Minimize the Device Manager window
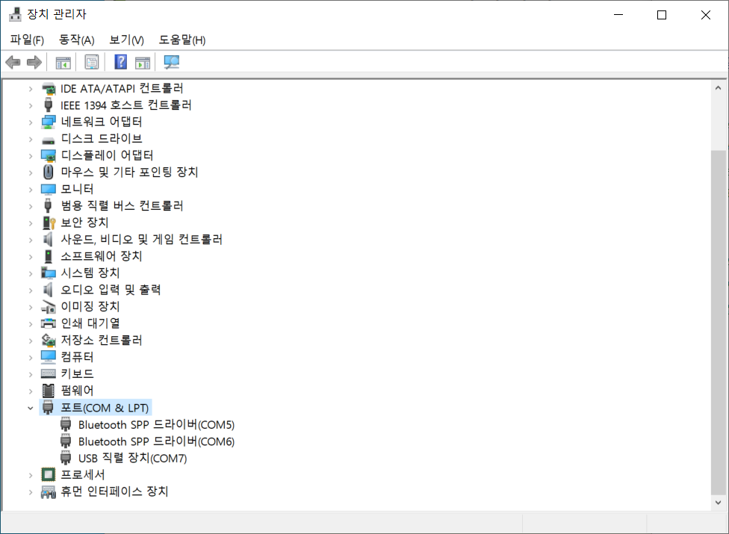729x534 pixels. pyautogui.click(x=618, y=15)
